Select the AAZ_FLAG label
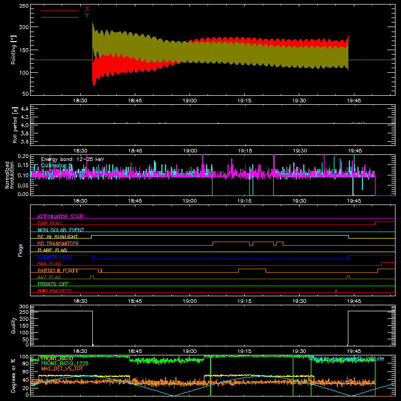This screenshot has height=401, width=401. [49, 277]
